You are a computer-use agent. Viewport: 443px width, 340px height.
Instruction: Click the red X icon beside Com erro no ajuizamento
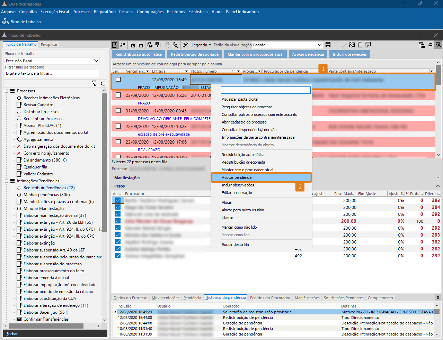pos(19,153)
